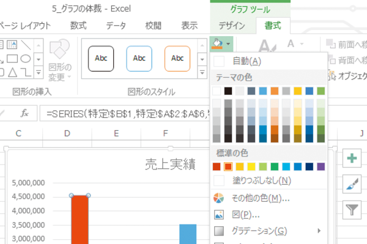Select column D header
This screenshot has height=244, width=367.
click(67, 133)
